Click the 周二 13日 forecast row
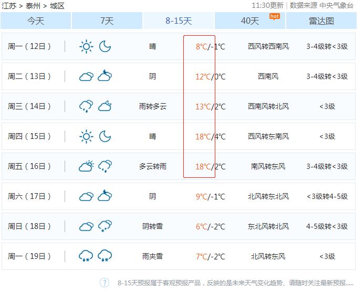This screenshot has width=364, height=291. tap(179, 76)
